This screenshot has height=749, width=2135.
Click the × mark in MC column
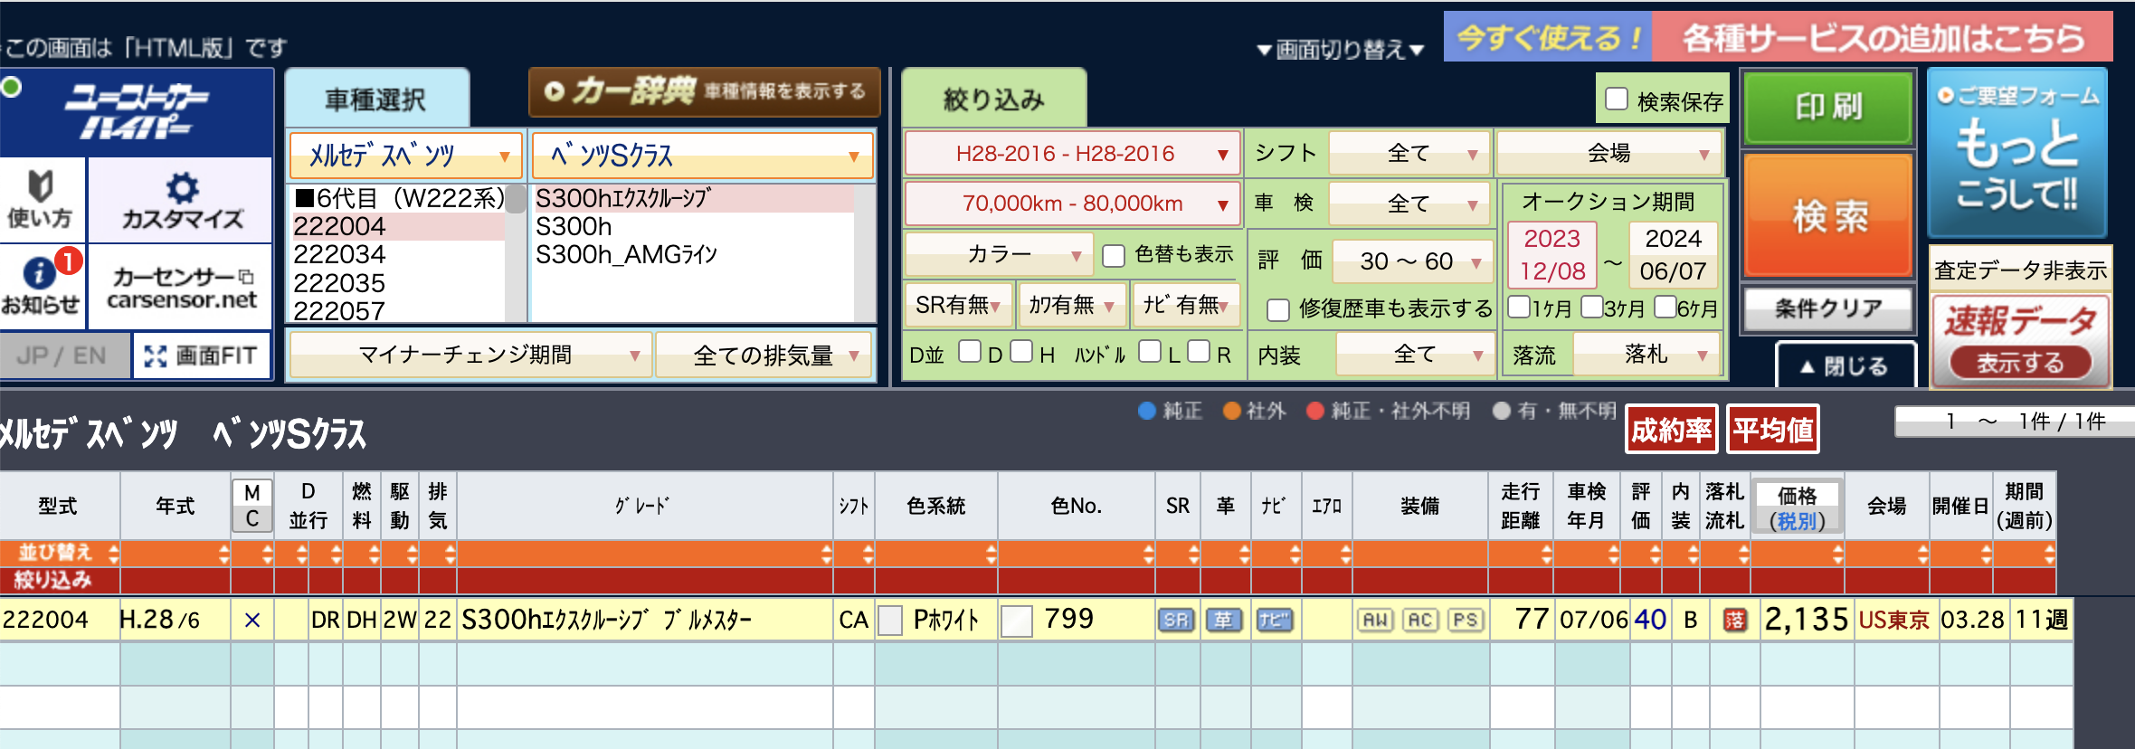252,620
